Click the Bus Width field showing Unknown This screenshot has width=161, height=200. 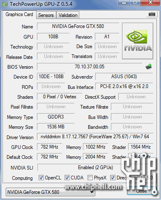tap(132, 117)
